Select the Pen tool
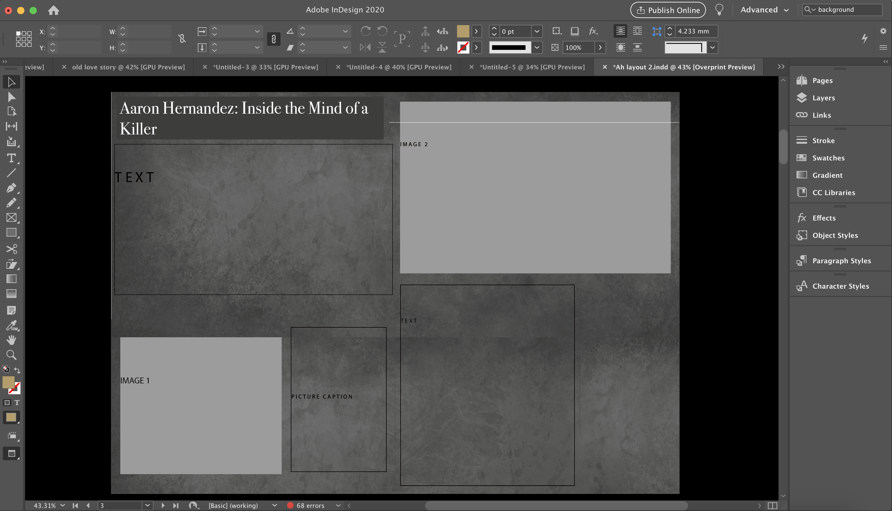Viewport: 892px width, 511px height. coord(11,188)
